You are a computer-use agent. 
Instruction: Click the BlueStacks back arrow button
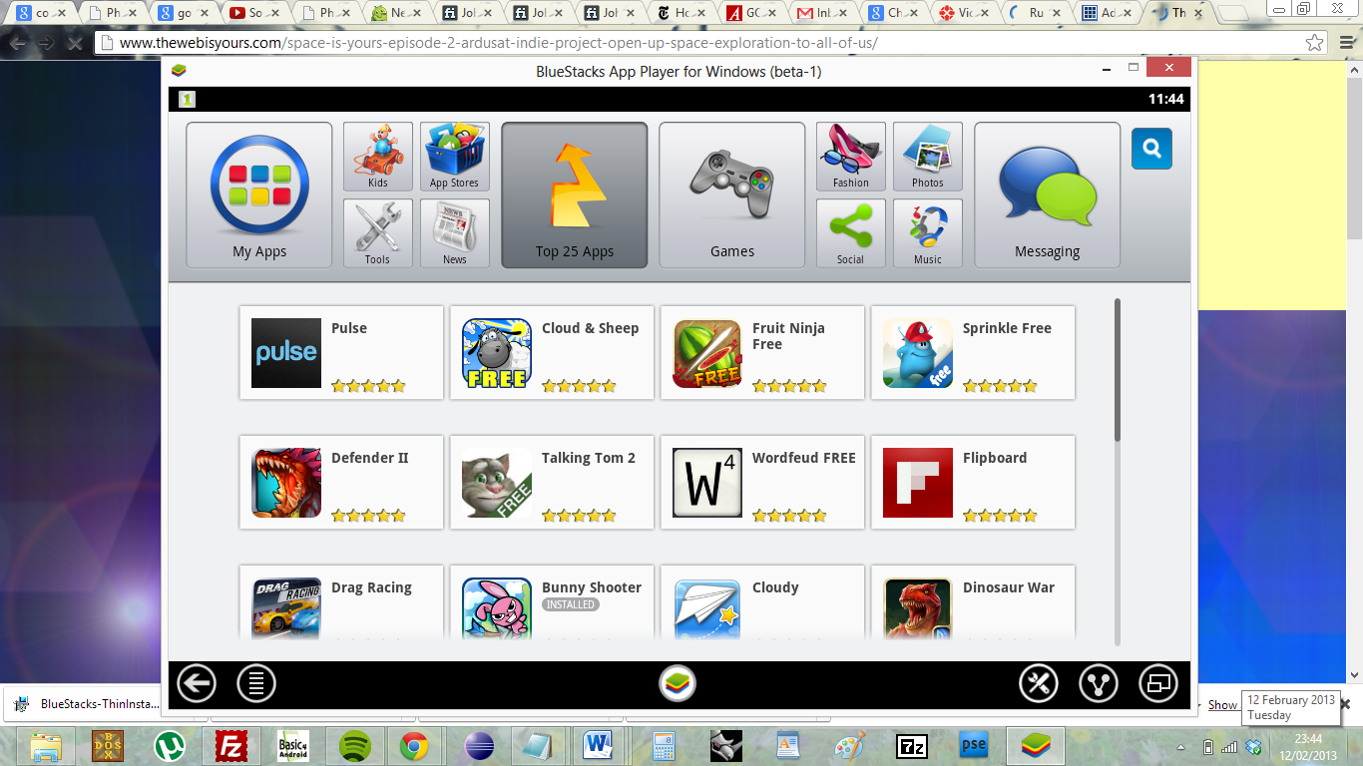197,684
